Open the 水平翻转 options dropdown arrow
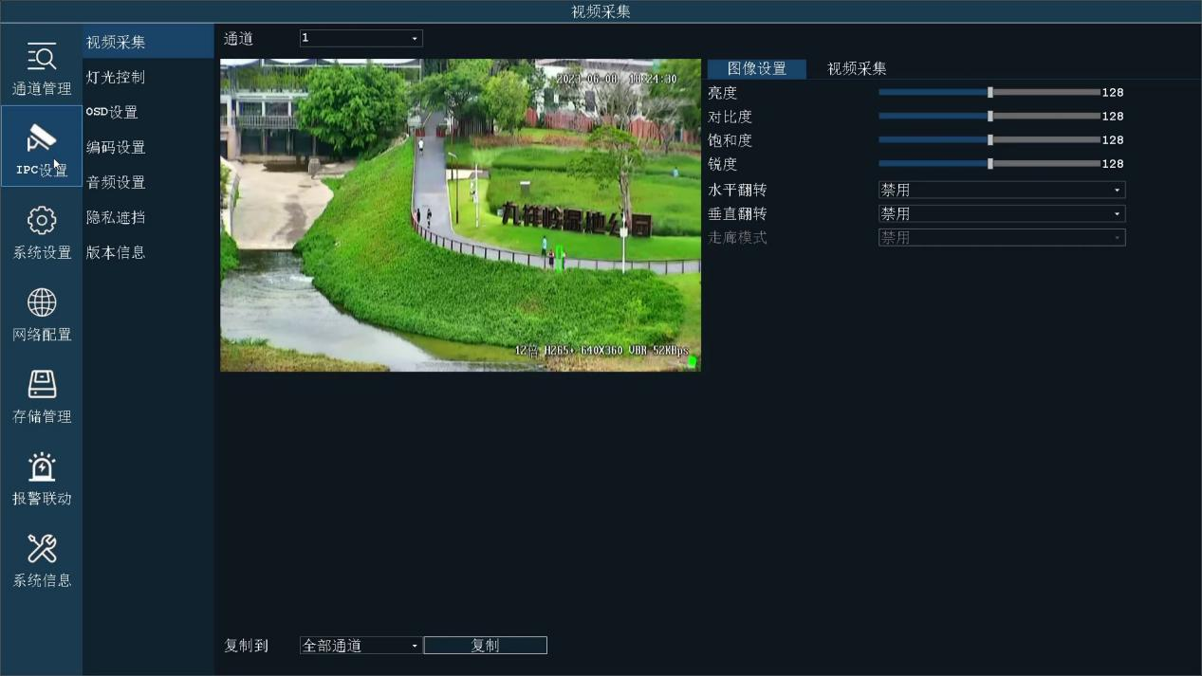Viewport: 1202px width, 676px height. tap(1119, 189)
